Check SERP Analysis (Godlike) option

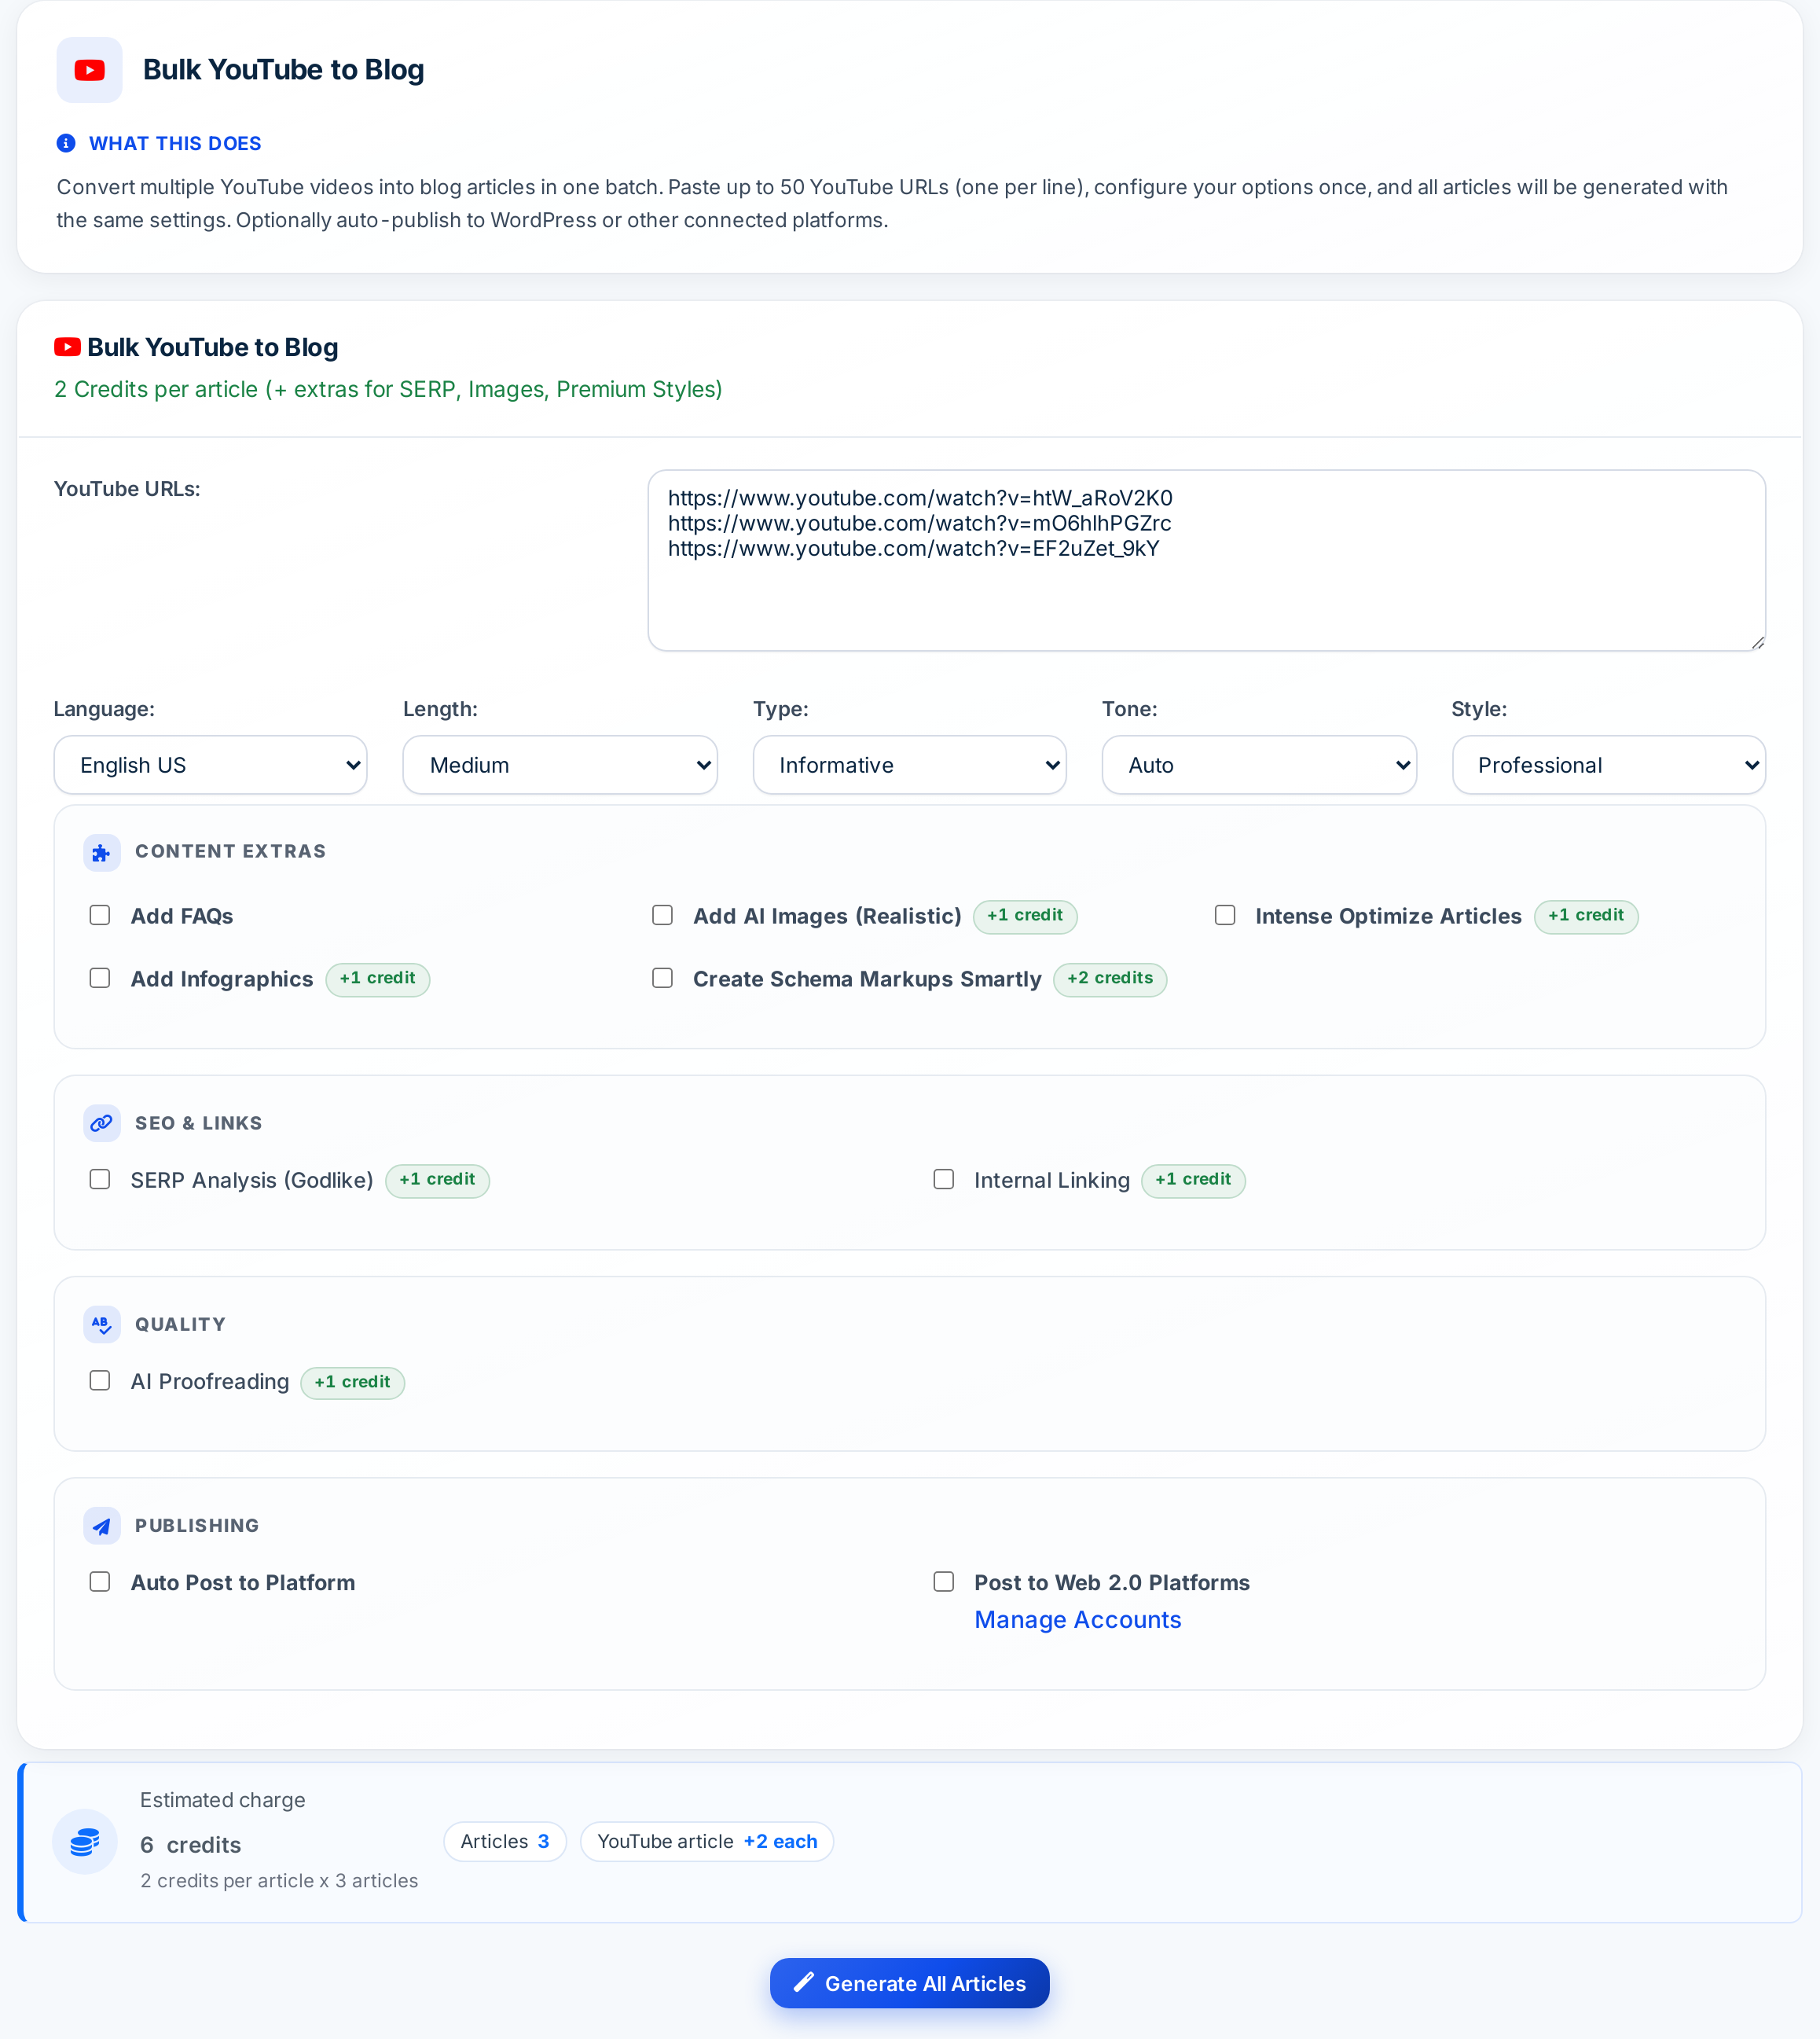point(100,1179)
